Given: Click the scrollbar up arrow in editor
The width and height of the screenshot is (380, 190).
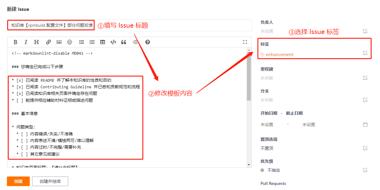Looking at the screenshot, I should tap(249, 50).
